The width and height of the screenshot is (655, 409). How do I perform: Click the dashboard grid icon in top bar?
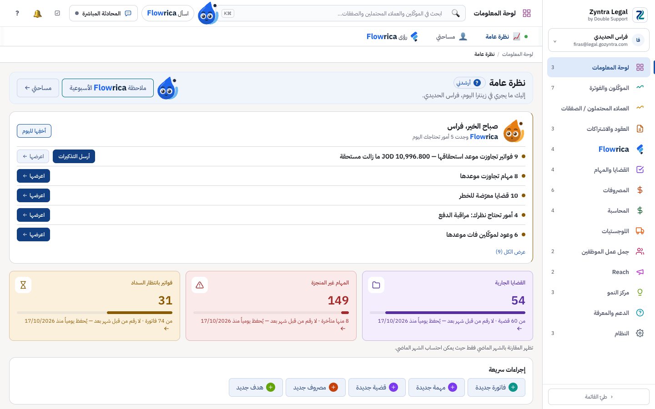pos(527,13)
